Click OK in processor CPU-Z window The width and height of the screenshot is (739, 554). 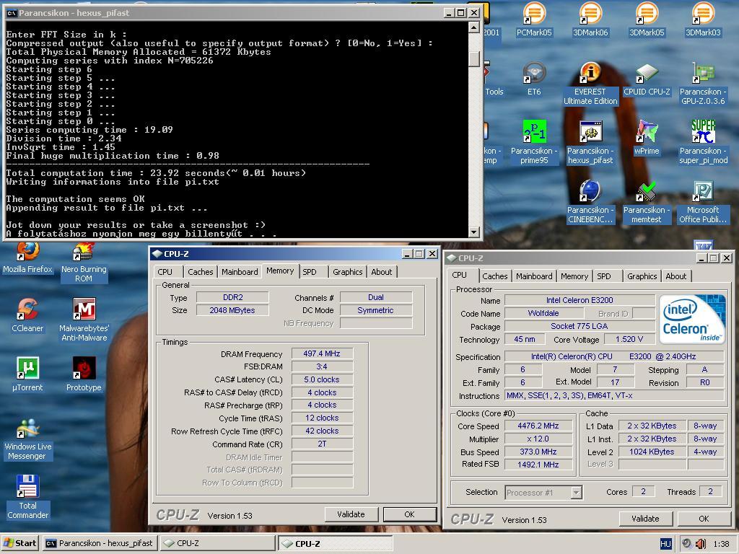click(704, 519)
